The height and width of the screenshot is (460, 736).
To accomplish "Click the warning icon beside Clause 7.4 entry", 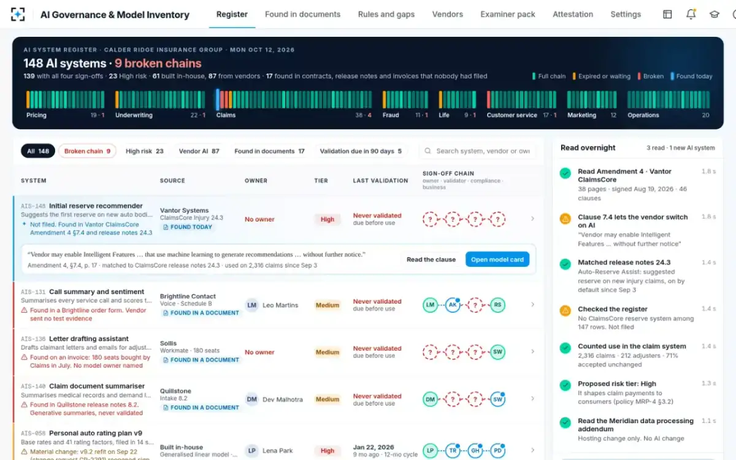I will pos(565,219).
